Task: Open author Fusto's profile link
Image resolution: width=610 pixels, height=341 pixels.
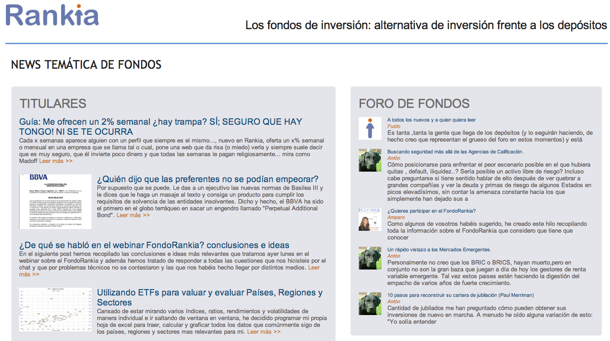Action: click(x=394, y=126)
